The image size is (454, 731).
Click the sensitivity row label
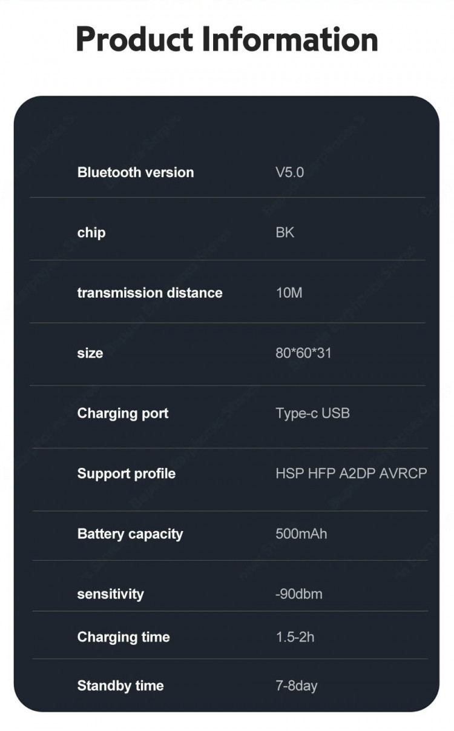click(x=110, y=594)
